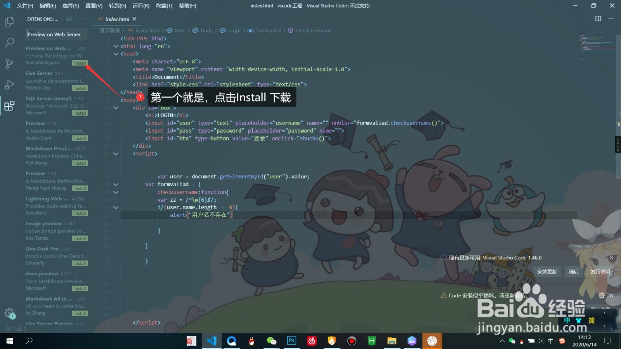
Task: Open docs-preview extension entry
Action: 57,281
